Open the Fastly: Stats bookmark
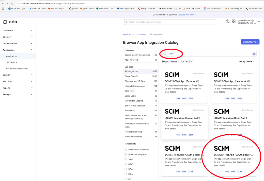The image size is (264, 181). [147, 8]
